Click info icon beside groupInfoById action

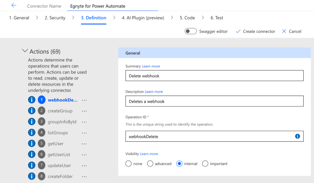32,122
